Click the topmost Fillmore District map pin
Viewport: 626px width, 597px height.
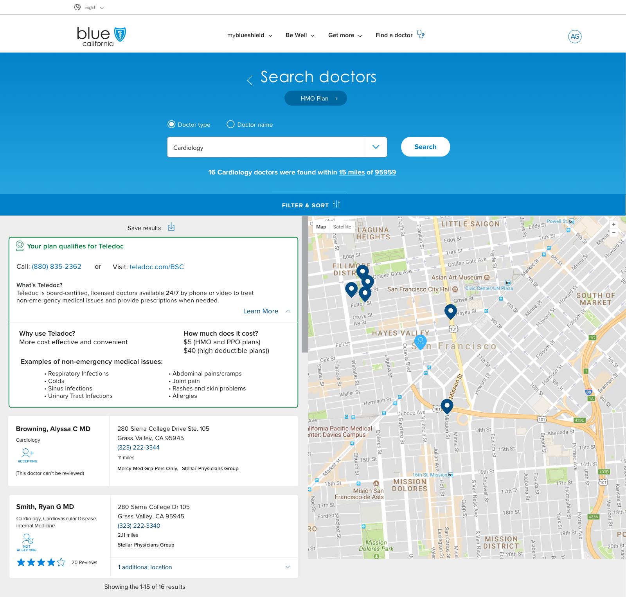(x=363, y=272)
